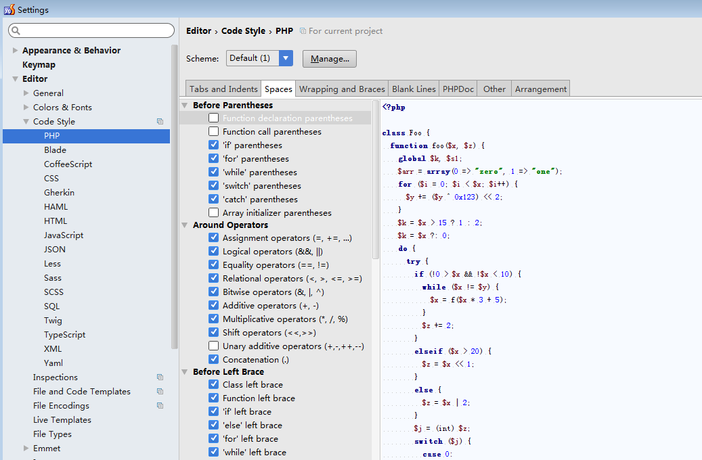Uncheck the 'switch' parentheses checkbox
Image resolution: width=702 pixels, height=460 pixels.
pos(214,185)
